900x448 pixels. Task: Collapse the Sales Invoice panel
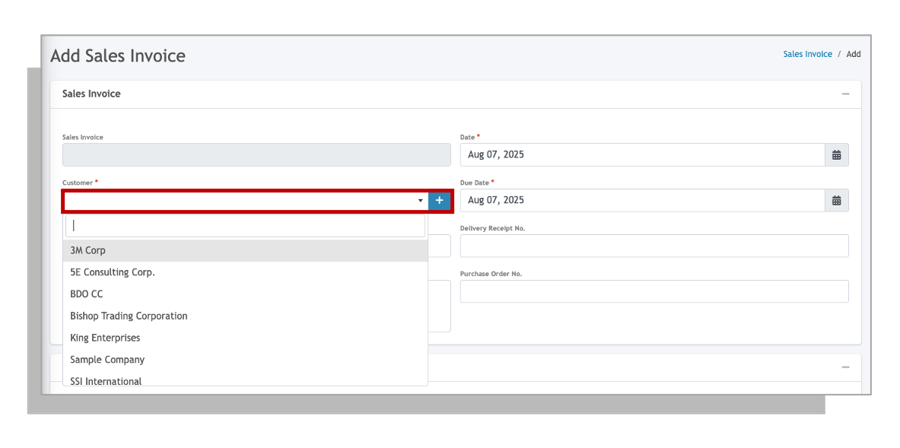(x=845, y=94)
